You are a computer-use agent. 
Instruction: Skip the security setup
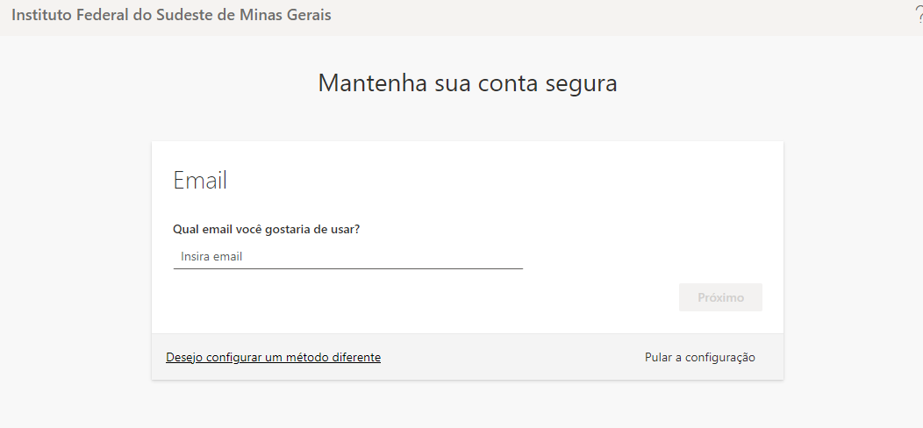(699, 357)
